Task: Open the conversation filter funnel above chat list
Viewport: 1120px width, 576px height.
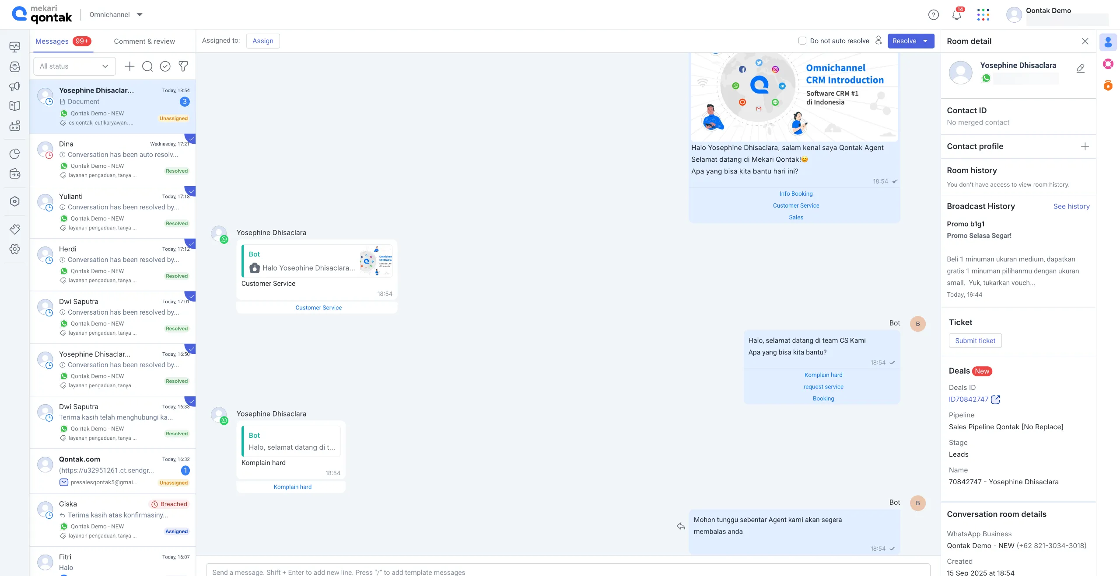Action: point(183,66)
